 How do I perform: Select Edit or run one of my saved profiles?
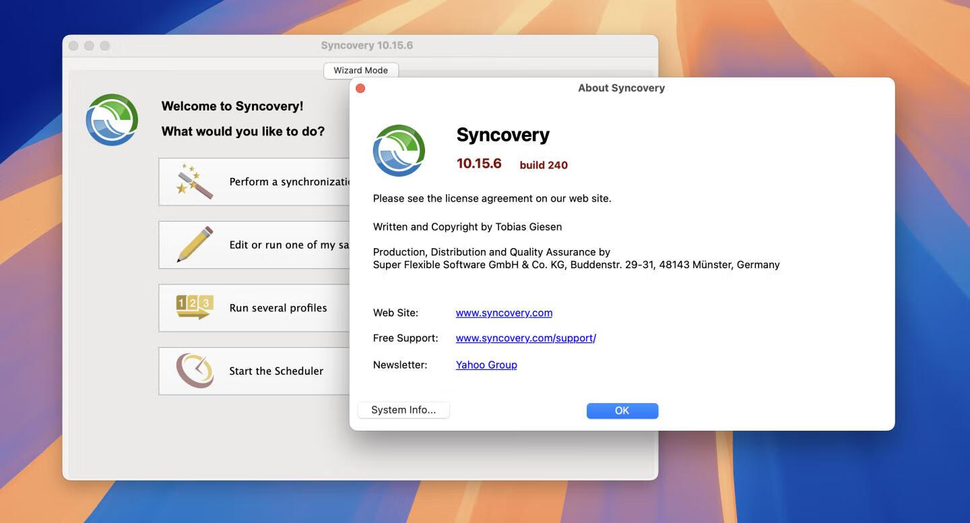[255, 245]
